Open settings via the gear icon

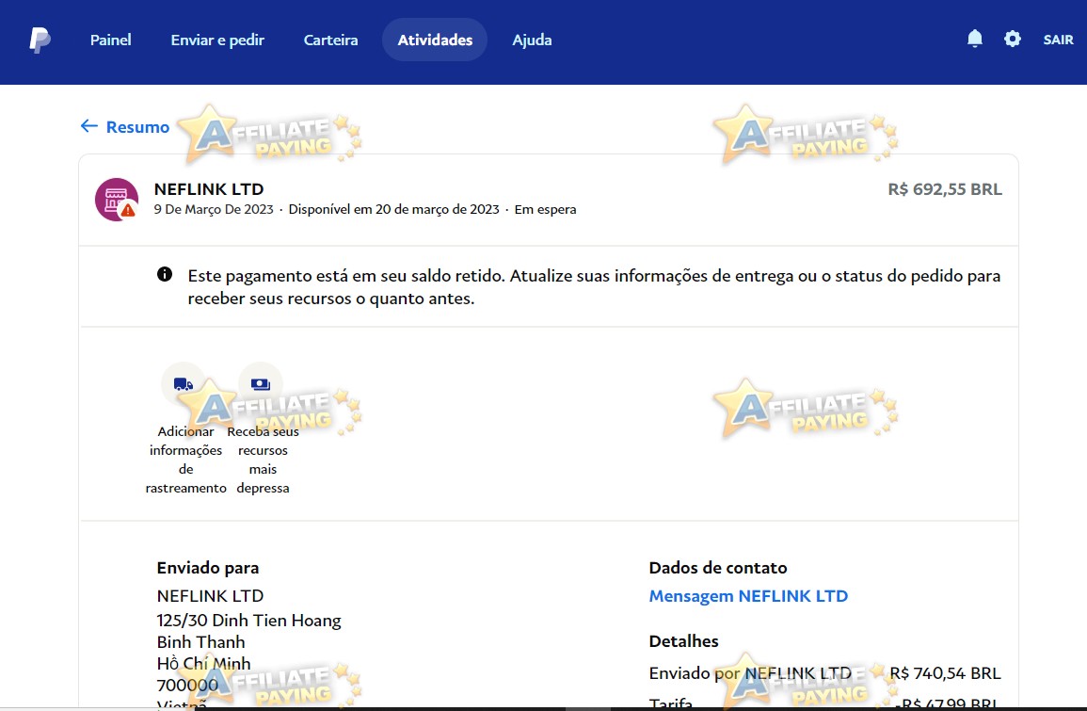pyautogui.click(x=1012, y=39)
